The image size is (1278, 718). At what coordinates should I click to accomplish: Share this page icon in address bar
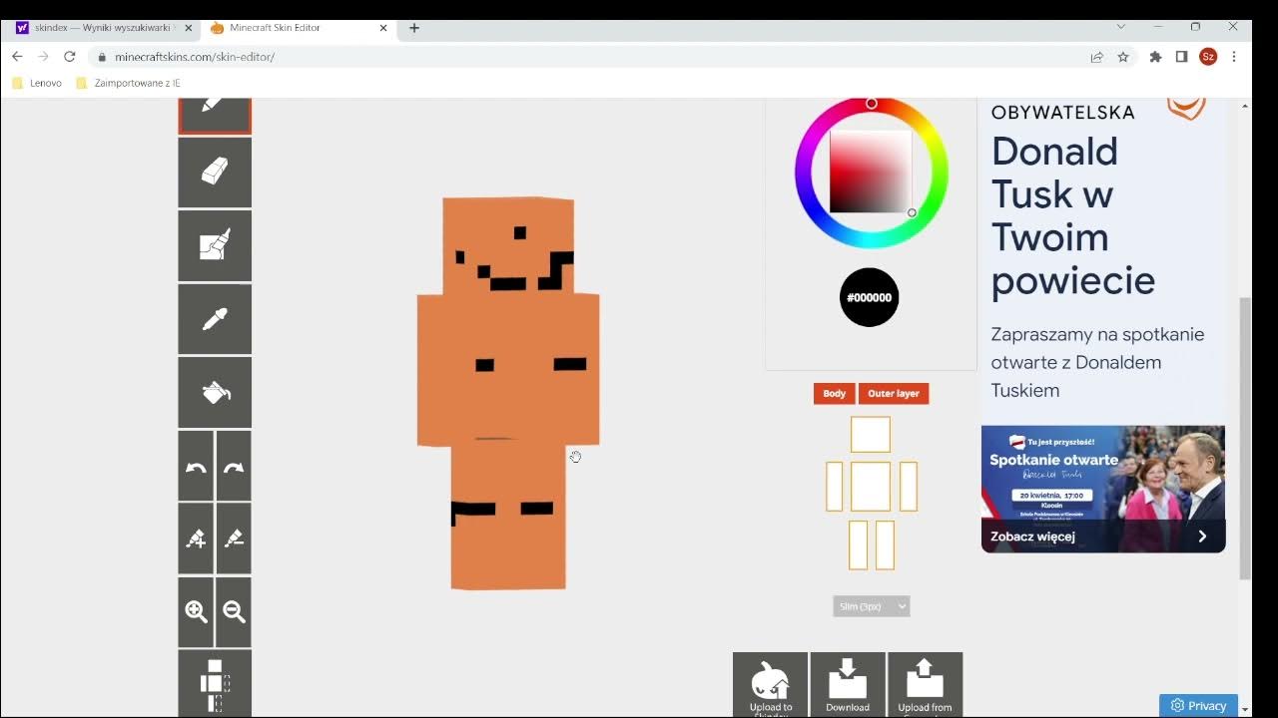click(1097, 57)
